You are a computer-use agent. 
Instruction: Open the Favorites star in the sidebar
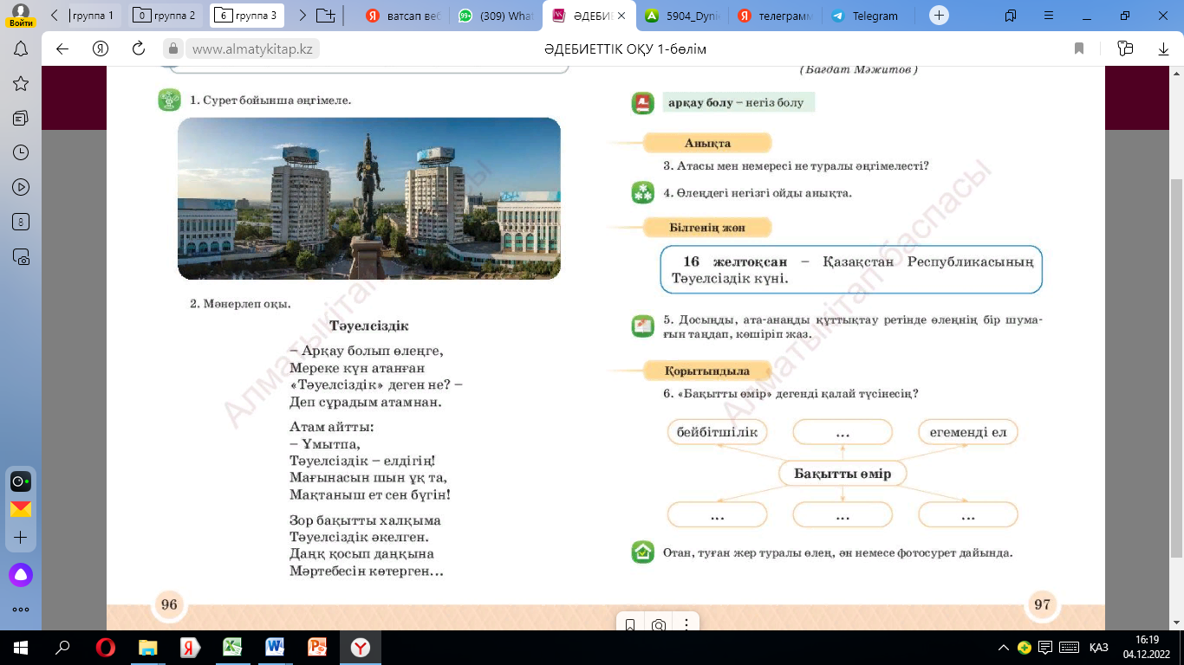tap(21, 83)
